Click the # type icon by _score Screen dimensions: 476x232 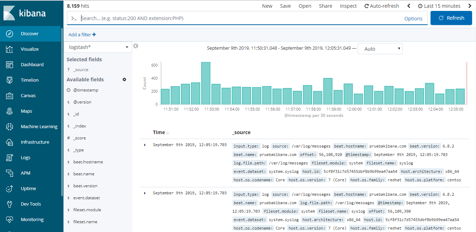coord(68,138)
